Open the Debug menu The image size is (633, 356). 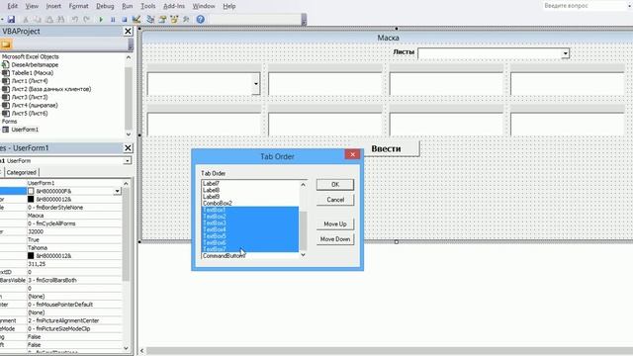[x=105, y=6]
